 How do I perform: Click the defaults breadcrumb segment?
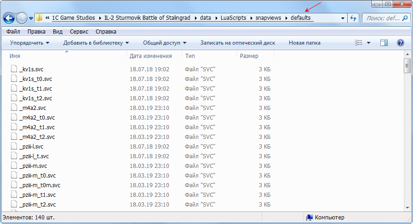(x=301, y=17)
